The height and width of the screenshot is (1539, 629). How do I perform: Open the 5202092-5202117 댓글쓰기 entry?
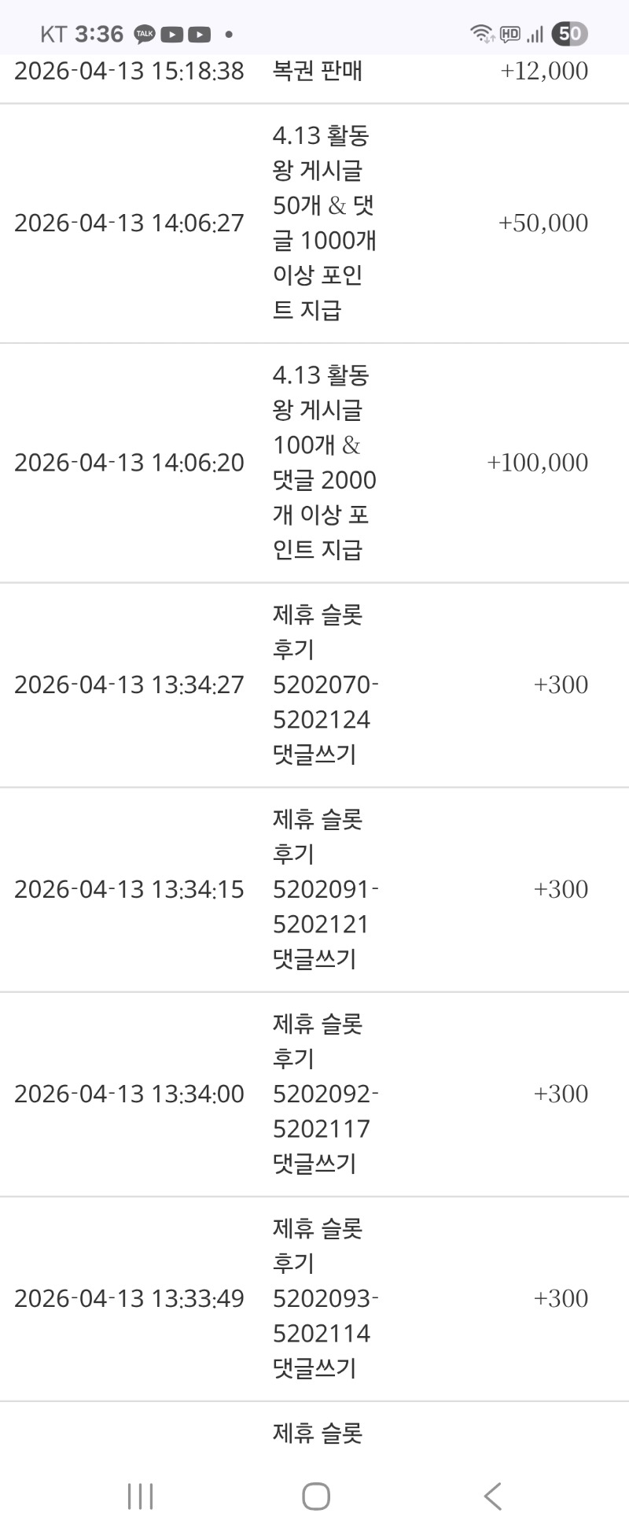[x=324, y=1094]
